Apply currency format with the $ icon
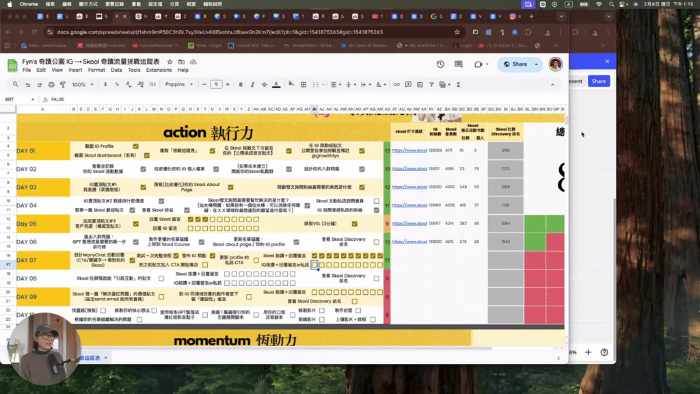 (x=105, y=84)
